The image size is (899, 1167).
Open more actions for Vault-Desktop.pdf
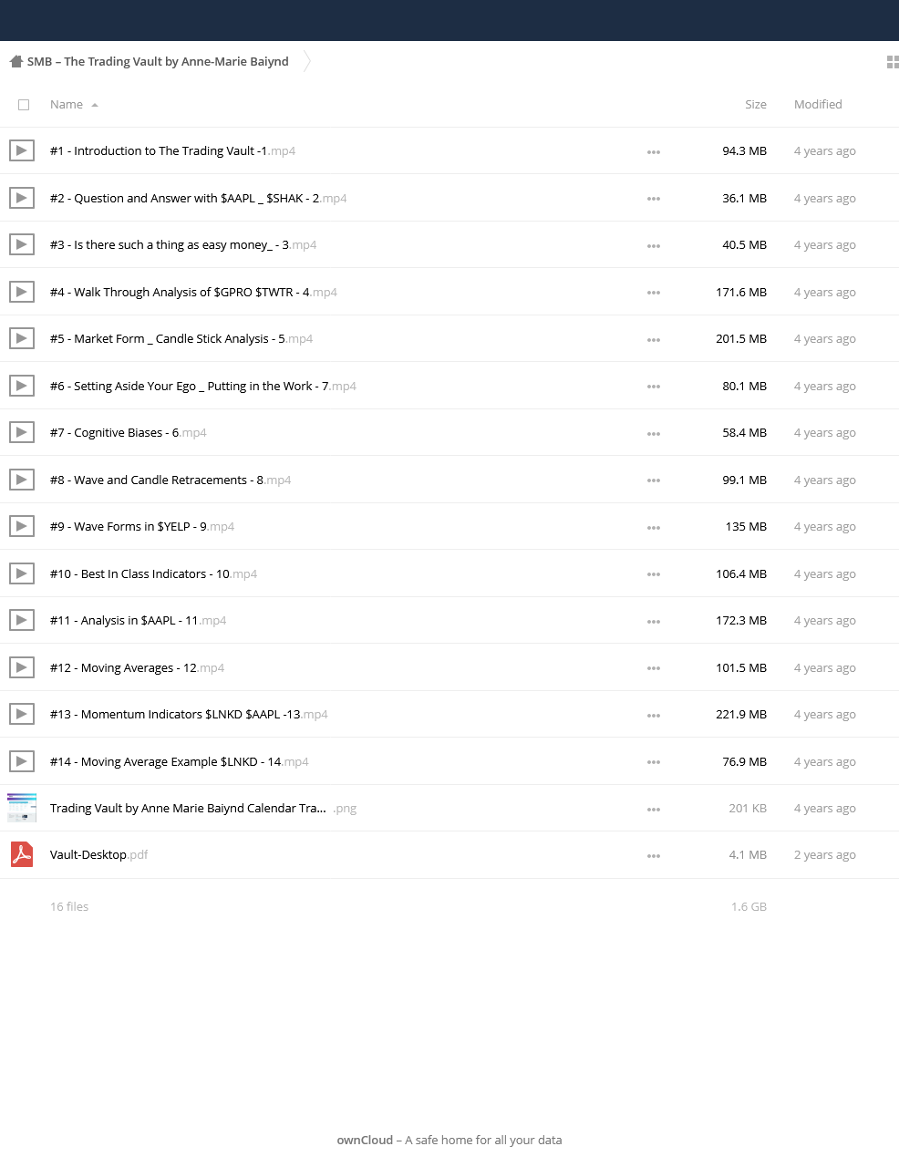tap(654, 856)
